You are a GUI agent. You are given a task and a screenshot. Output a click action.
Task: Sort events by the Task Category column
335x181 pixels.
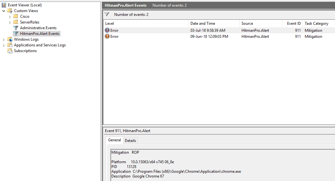click(x=319, y=23)
